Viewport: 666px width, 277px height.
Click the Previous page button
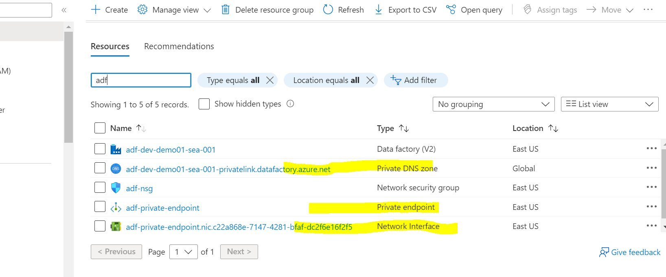pyautogui.click(x=116, y=252)
